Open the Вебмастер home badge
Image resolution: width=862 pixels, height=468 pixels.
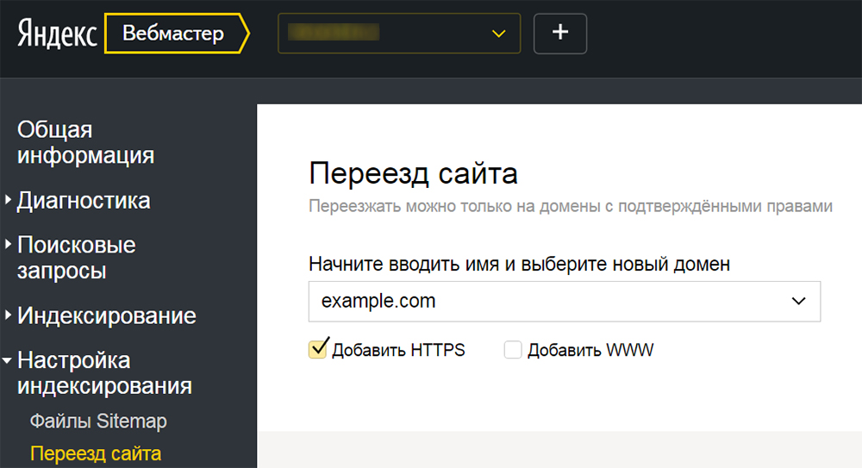coord(173,34)
